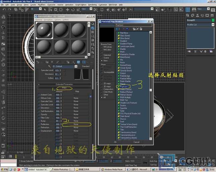Image resolution: width=216 pixels, height=172 pixels.
Task: Click the None button for Reflection map
Action: pyautogui.click(x=76, y=124)
